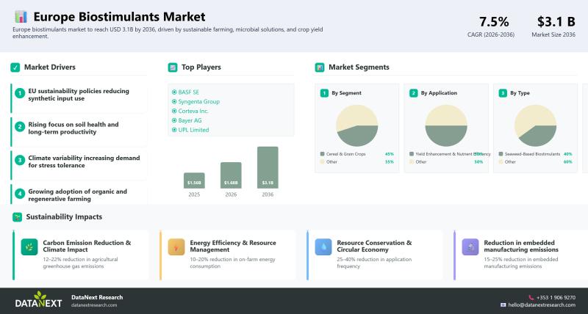
Task: Click the bar chart icon beside the title
Action: (21, 16)
